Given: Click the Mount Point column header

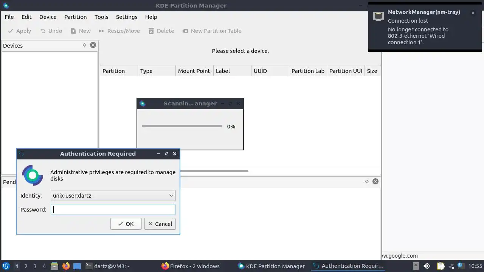Looking at the screenshot, I should click(x=195, y=71).
